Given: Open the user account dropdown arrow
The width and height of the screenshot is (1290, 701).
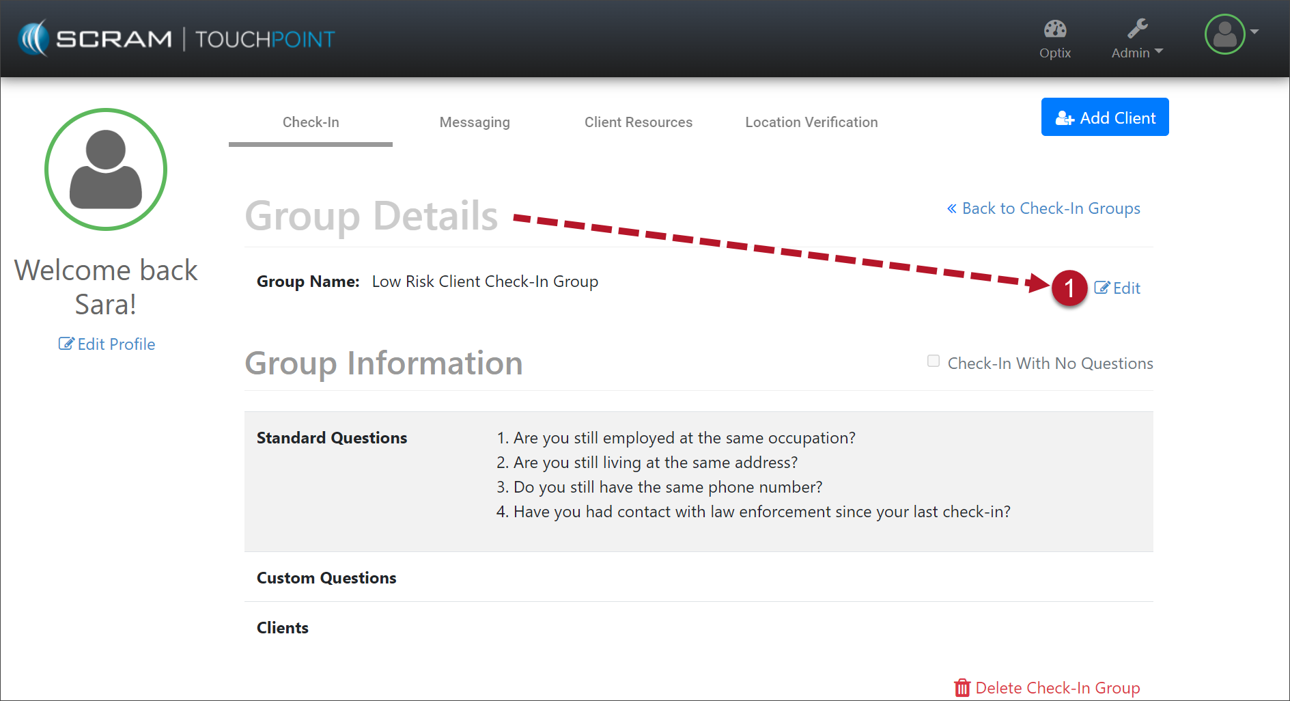Looking at the screenshot, I should pyautogui.click(x=1254, y=32).
